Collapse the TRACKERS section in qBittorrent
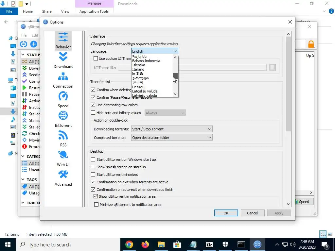 tap(23, 203)
